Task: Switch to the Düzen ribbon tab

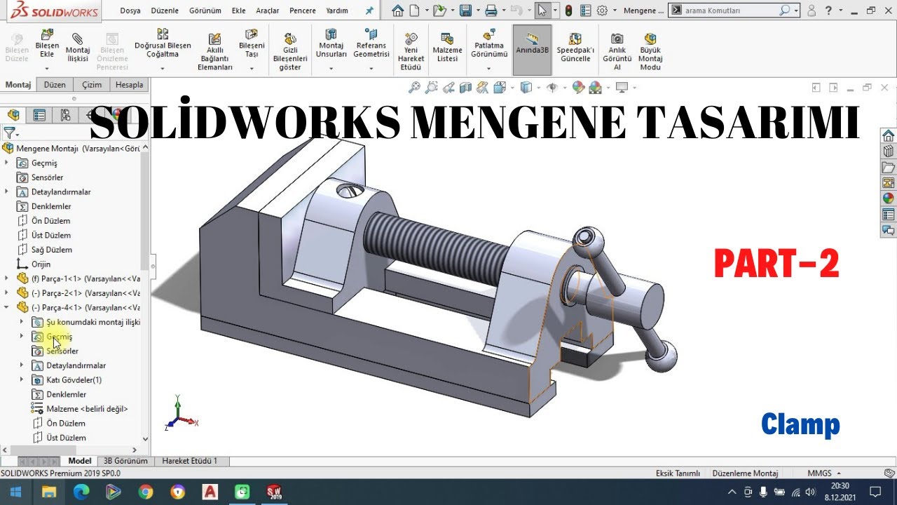Action: point(55,85)
